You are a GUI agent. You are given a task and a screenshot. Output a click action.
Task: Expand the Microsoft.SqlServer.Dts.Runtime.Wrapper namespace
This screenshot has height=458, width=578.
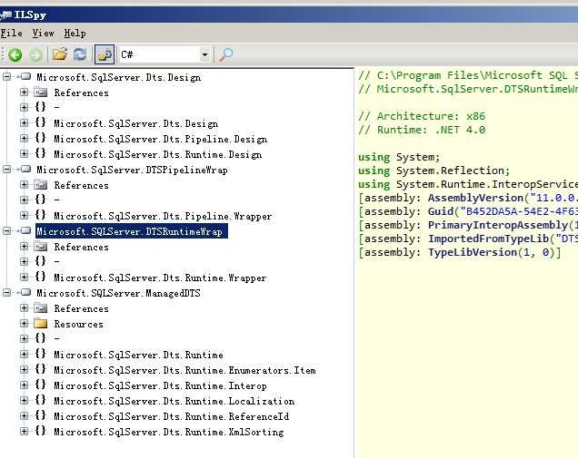pos(25,277)
